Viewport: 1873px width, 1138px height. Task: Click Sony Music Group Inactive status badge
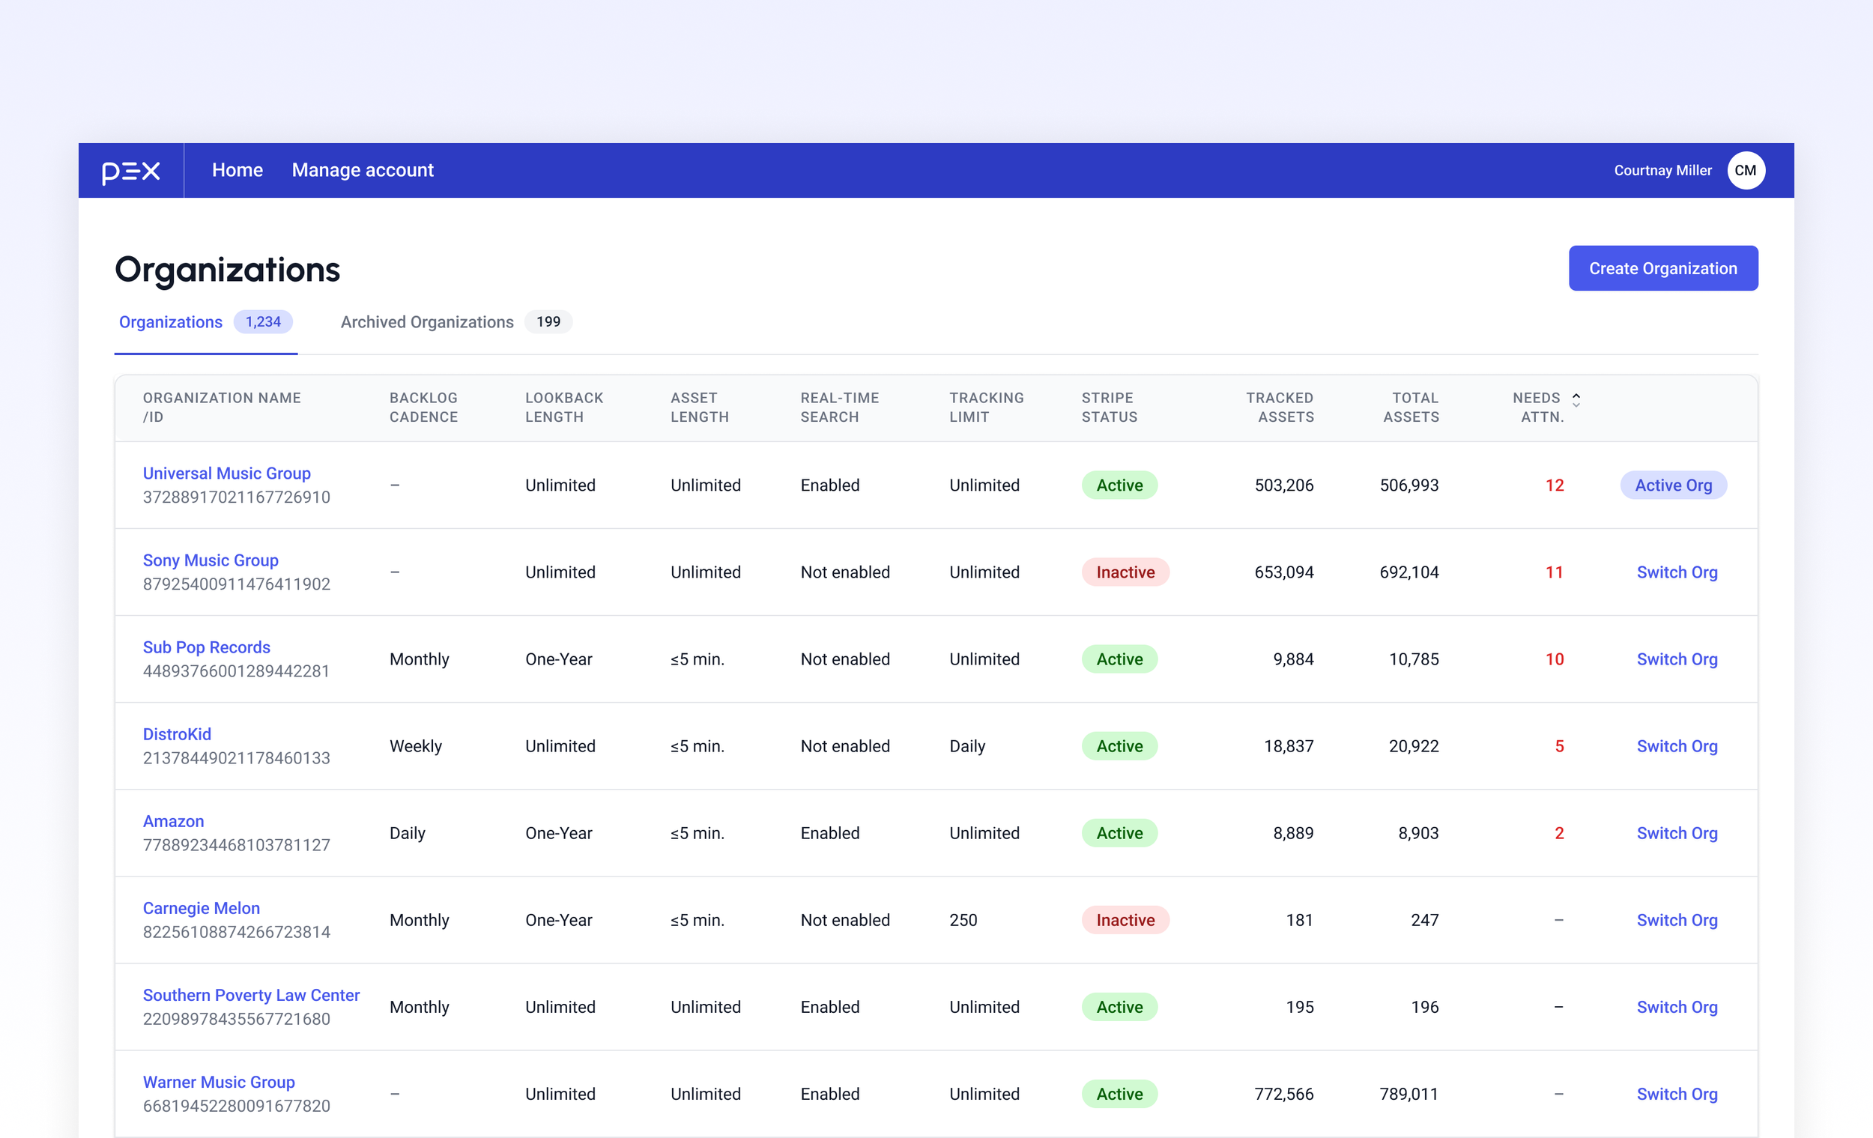point(1125,572)
